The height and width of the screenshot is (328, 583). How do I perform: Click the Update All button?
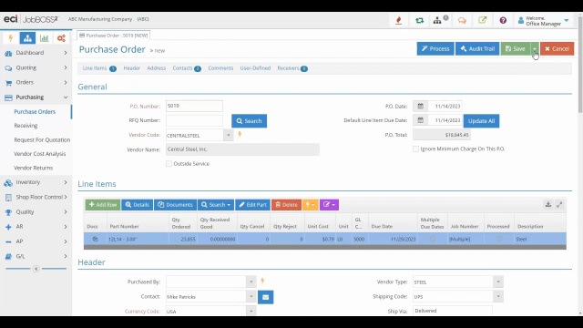tap(481, 121)
